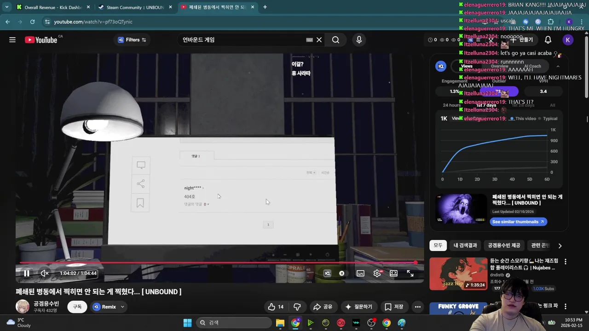Pause the video
The image size is (589, 331).
point(27,273)
